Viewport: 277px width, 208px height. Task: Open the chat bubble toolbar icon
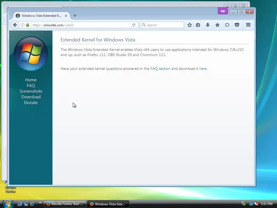pos(227,25)
